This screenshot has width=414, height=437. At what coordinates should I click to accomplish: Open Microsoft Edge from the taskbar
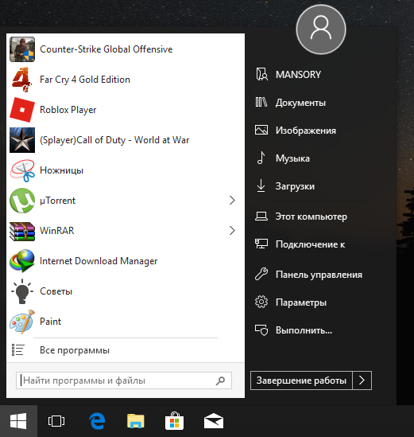click(x=97, y=421)
